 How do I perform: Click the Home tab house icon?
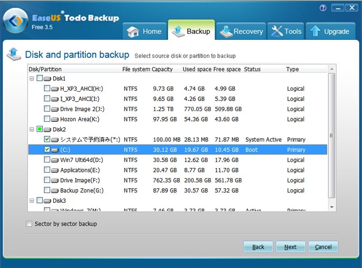pyautogui.click(x=133, y=32)
